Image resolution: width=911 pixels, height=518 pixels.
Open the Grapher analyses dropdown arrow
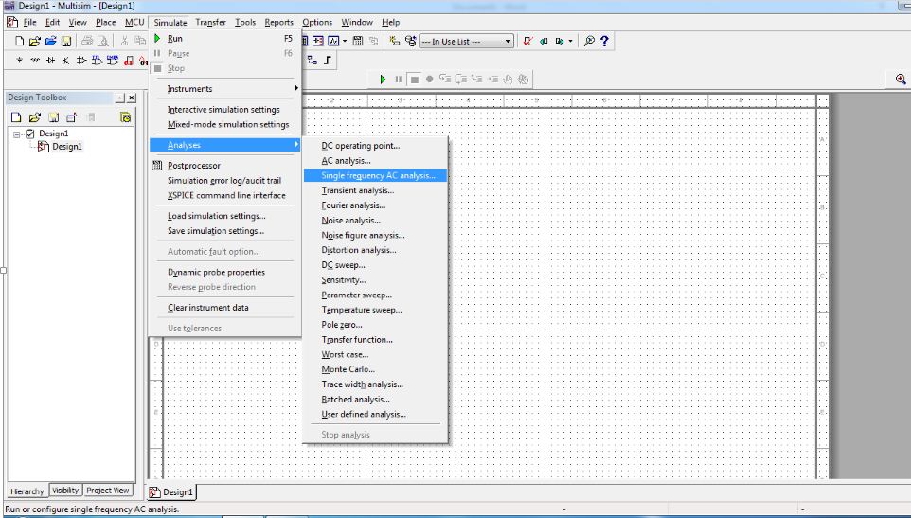(x=345, y=42)
